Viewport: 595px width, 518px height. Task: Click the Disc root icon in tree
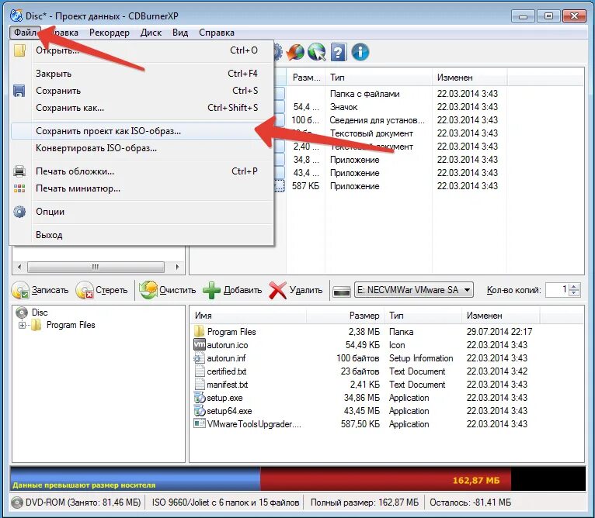pos(22,313)
